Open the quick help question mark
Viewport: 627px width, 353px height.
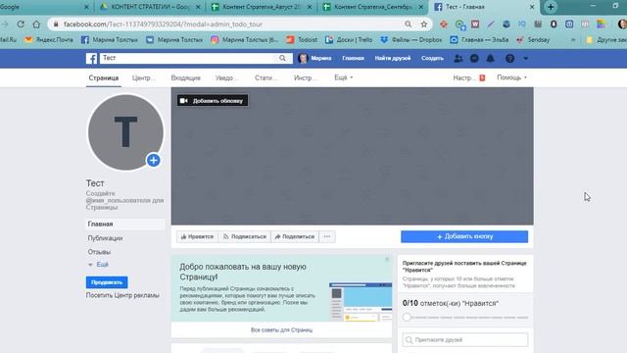(509, 59)
